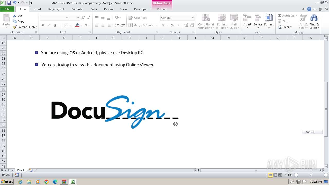The height and width of the screenshot is (185, 329).
Task: Click Decrease Decimal icon
Action: tap(192, 25)
